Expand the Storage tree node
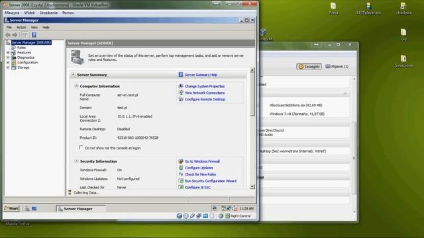The image size is (424, 238). (x=8, y=67)
